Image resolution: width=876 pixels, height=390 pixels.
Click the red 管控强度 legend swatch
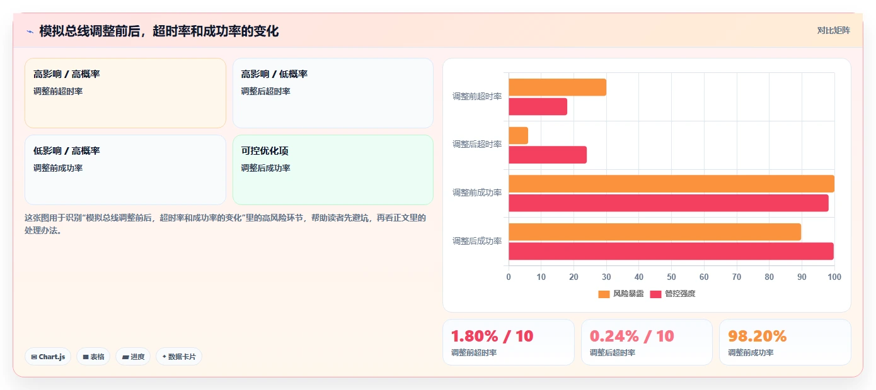click(655, 294)
